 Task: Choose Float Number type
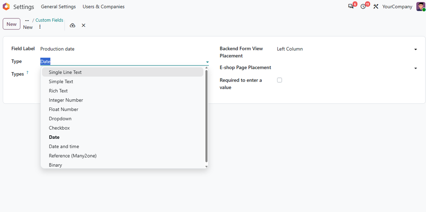(x=123, y=109)
